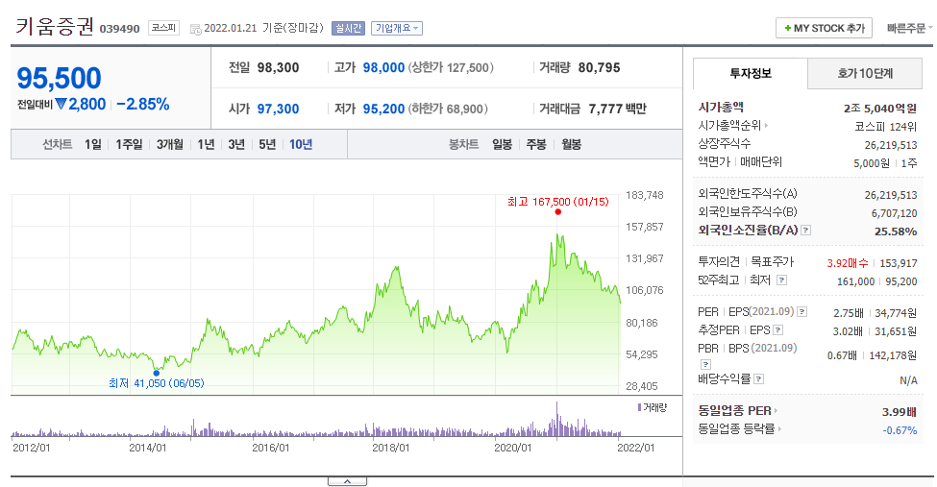
Task: Click the 목표주가 value 153,917
Action: tap(899, 263)
